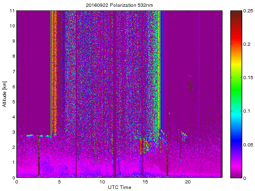Image resolution: width=255 pixels, height=191 pixels.
Task: Click the x-axis tick label 15
Action: pos(145,182)
